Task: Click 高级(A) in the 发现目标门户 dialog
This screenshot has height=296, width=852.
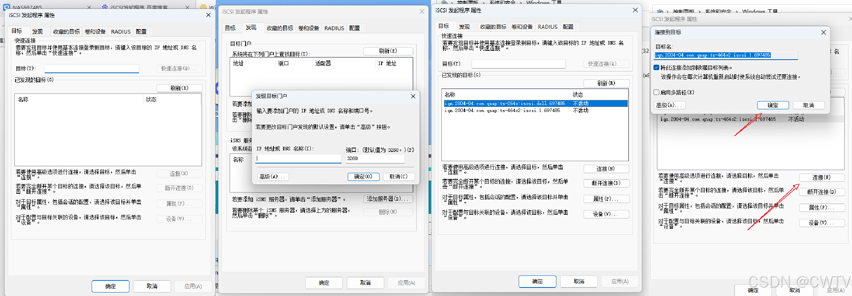Action: coord(273,177)
